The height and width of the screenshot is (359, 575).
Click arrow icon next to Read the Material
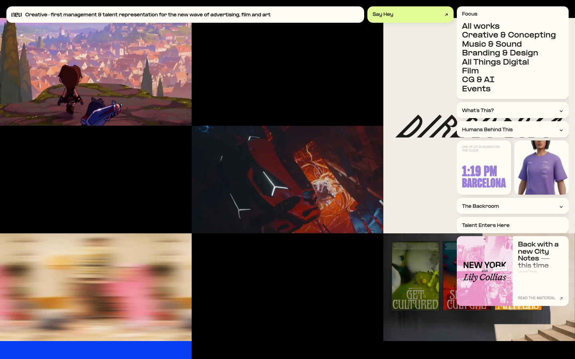(x=561, y=298)
